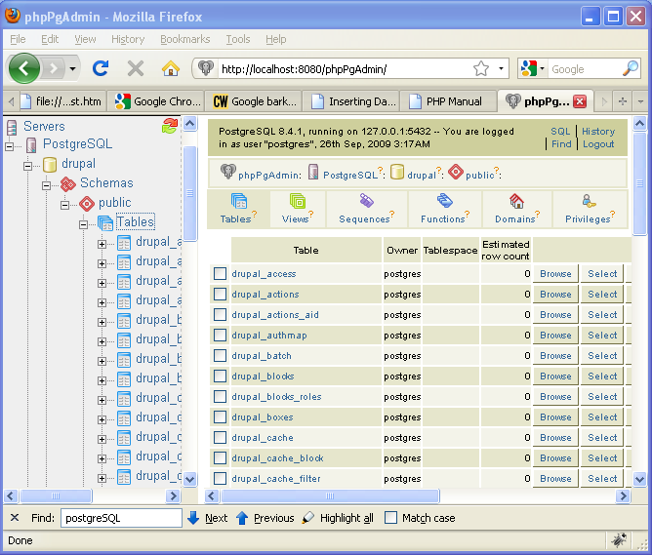Click the drupal database icon in breadcrumb
Viewport: 652px width, 555px height.
(397, 171)
